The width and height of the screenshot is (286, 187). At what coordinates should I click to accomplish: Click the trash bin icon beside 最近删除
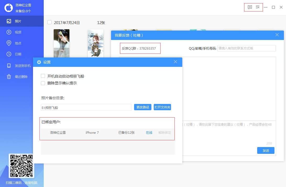point(9,77)
